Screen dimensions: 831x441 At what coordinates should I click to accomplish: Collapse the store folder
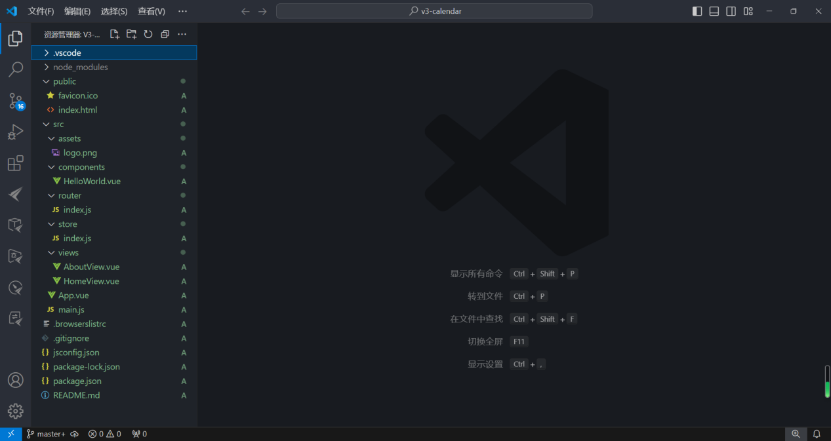coord(114,224)
